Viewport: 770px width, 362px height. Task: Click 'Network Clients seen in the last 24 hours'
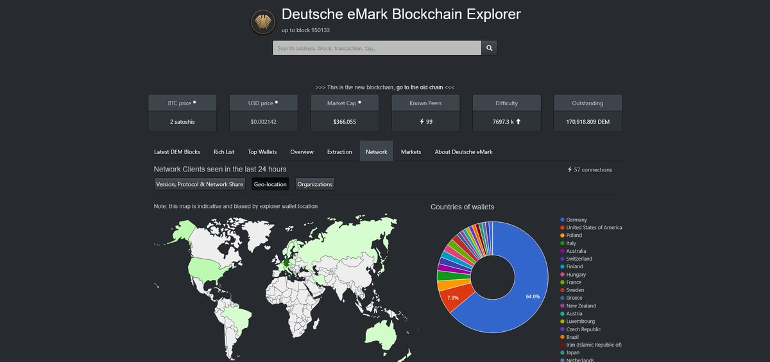(x=220, y=169)
